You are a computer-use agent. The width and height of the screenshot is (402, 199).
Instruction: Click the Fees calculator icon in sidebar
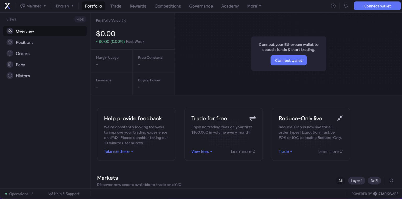click(10, 65)
